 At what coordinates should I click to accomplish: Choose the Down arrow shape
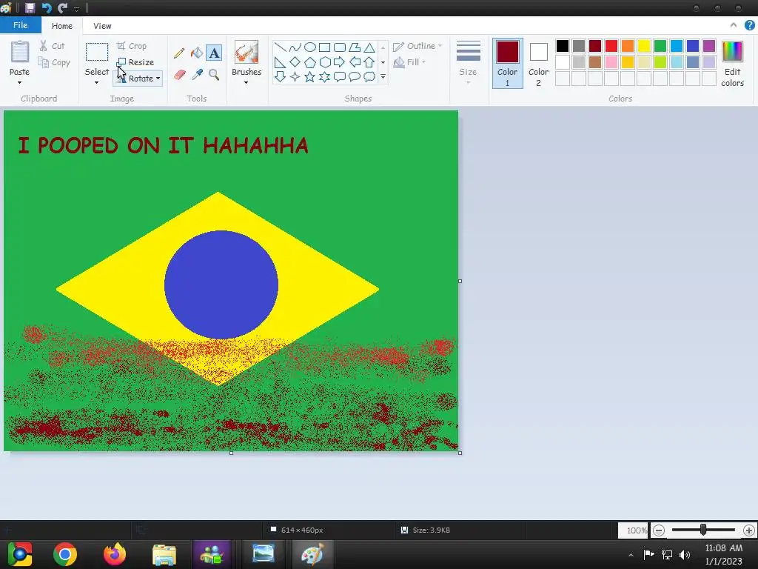[x=280, y=76]
